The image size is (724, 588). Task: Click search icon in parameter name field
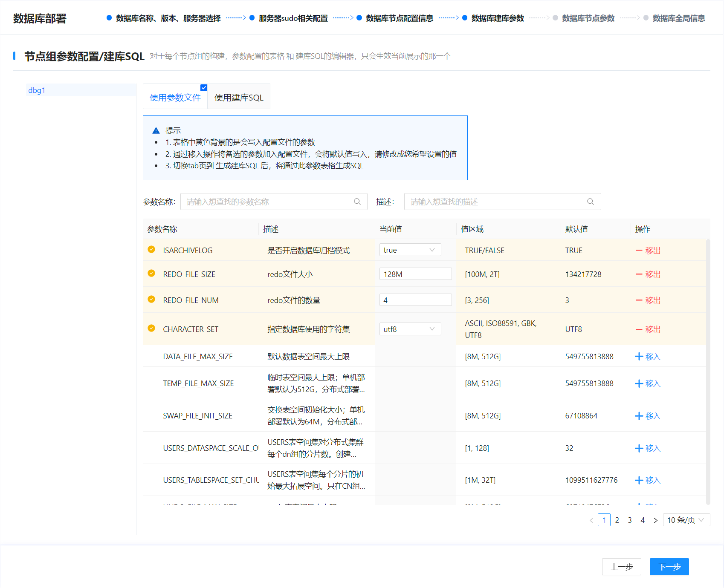pyautogui.click(x=357, y=202)
